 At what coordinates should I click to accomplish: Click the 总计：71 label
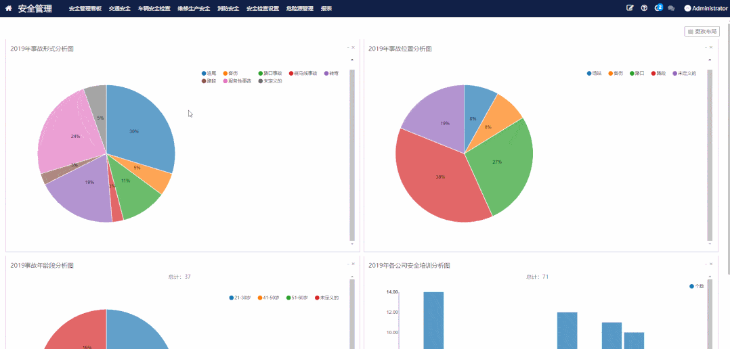pyautogui.click(x=537, y=277)
